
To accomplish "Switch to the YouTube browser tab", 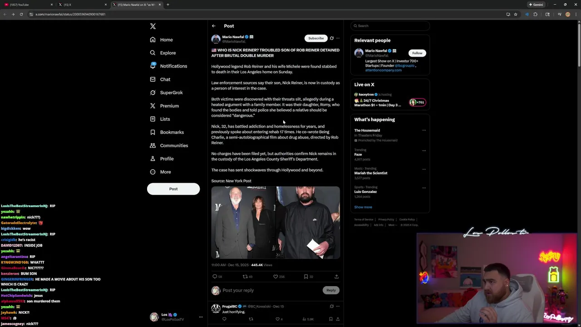I will point(27,5).
